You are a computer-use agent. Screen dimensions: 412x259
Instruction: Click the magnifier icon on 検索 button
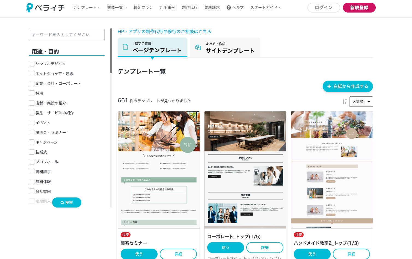(62, 203)
